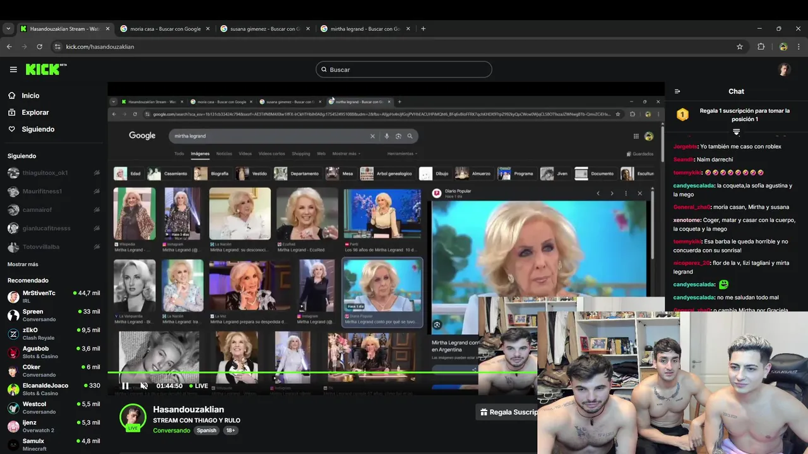
Task: Focus the Buscar search field
Action: coord(404,69)
